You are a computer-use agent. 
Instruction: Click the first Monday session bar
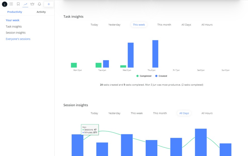click(x=78, y=145)
